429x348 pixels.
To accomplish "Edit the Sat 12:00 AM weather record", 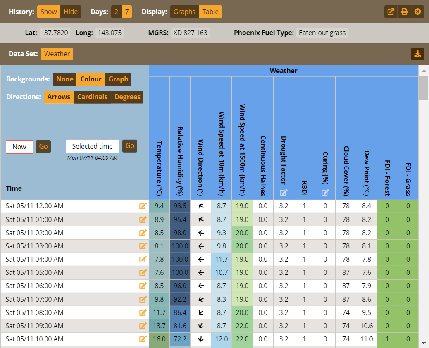I will (143, 206).
